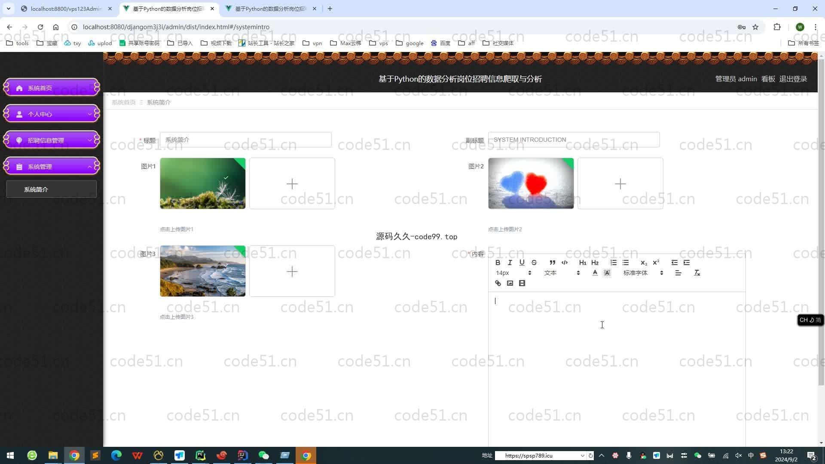Open WeChat from the taskbar
This screenshot has width=825, height=464.
(x=264, y=455)
